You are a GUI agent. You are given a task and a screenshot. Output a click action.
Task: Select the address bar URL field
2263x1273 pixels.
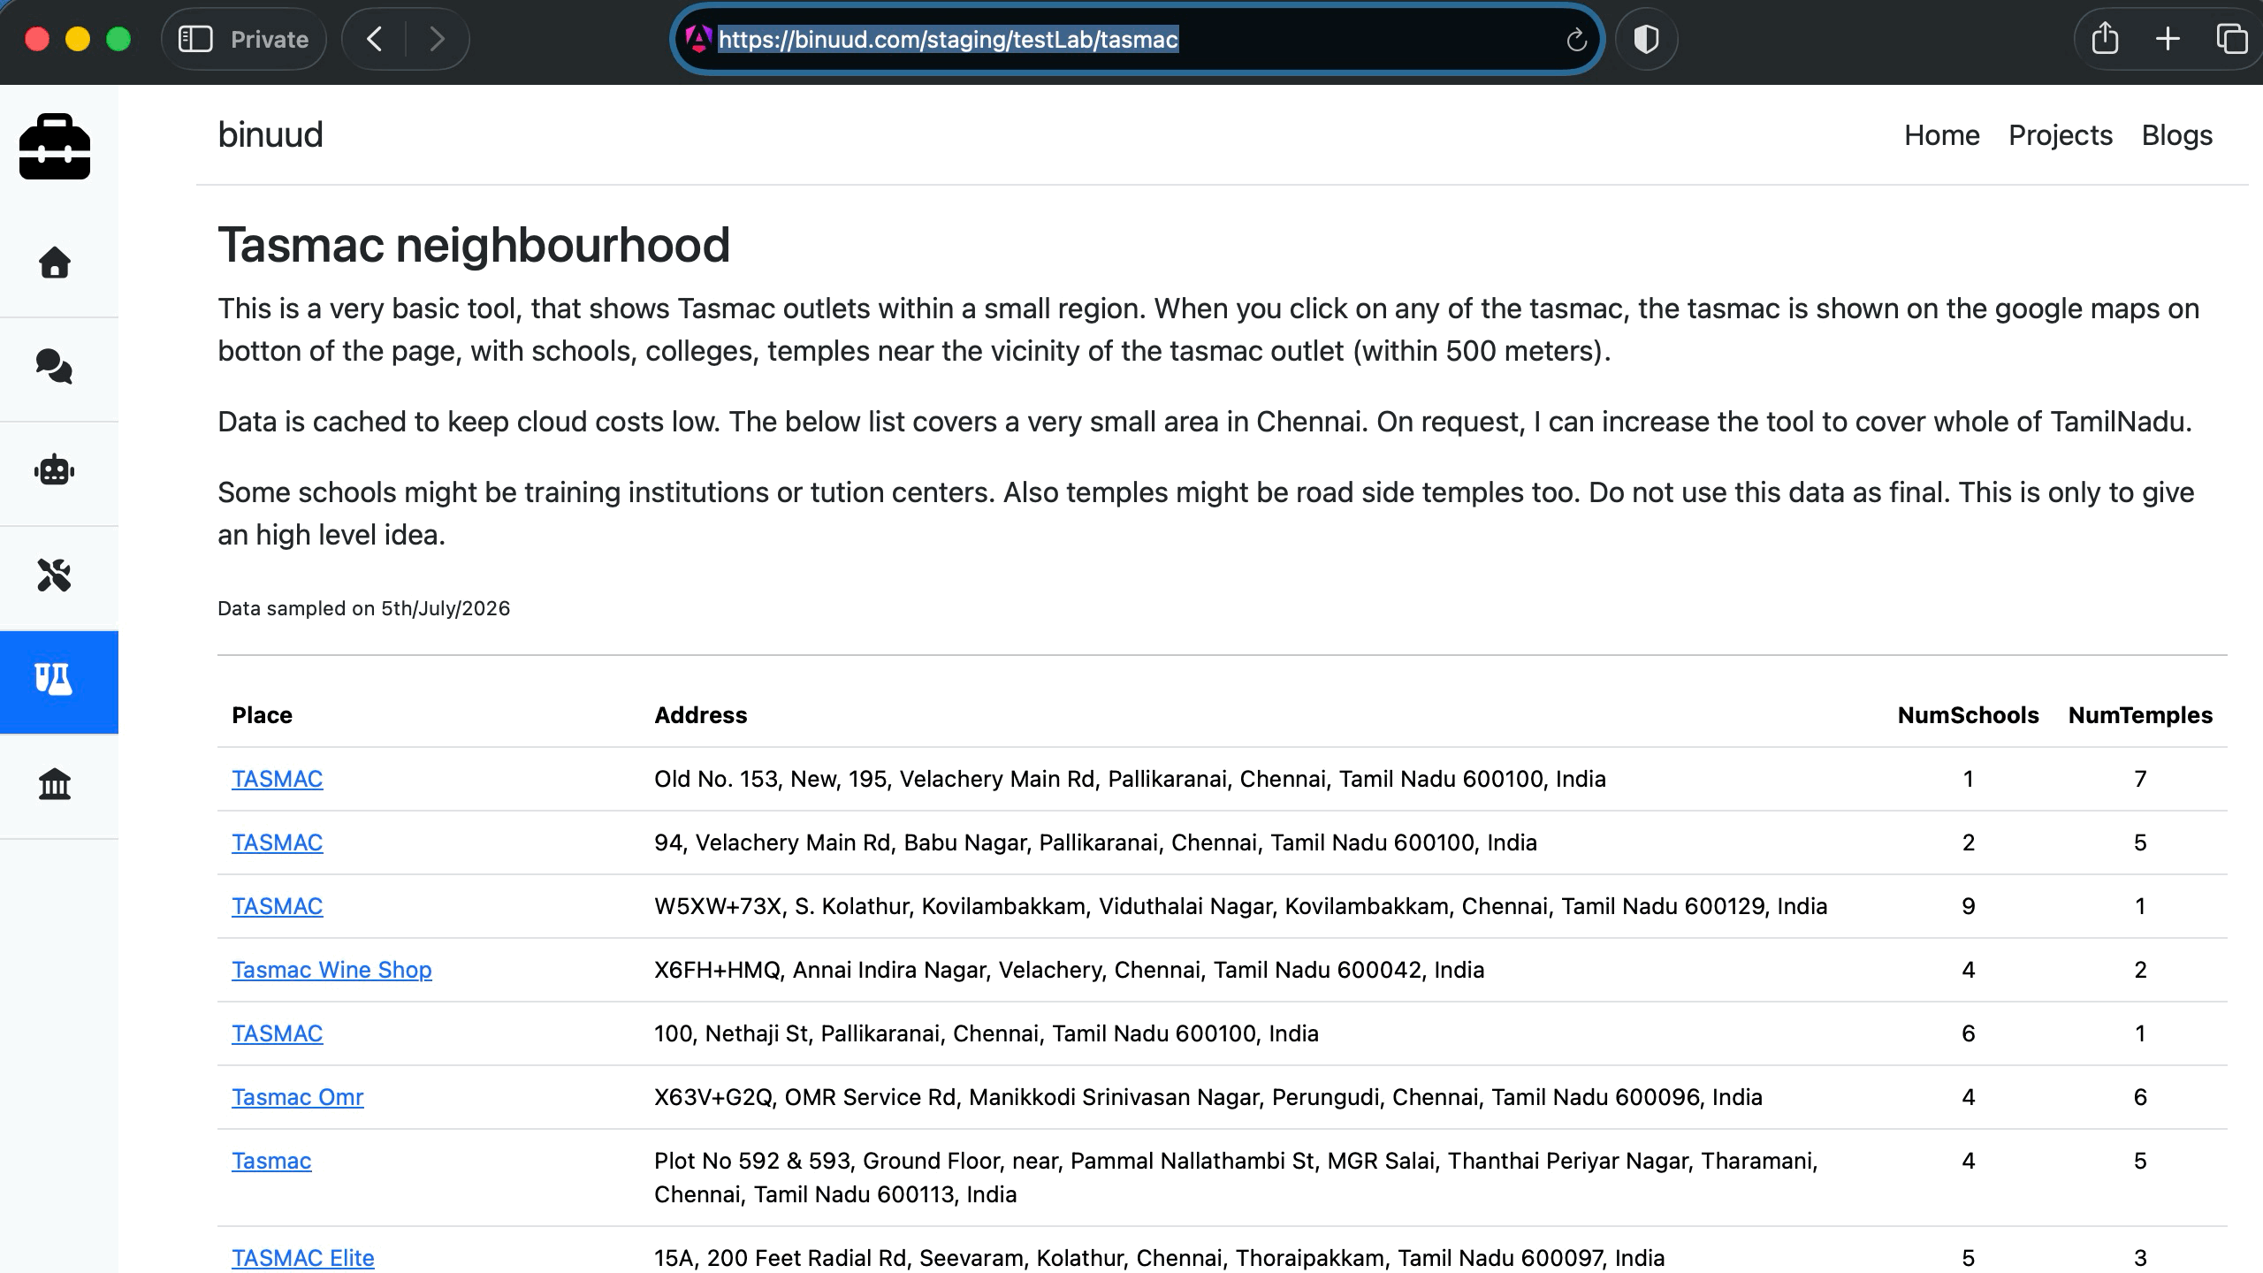1136,40
